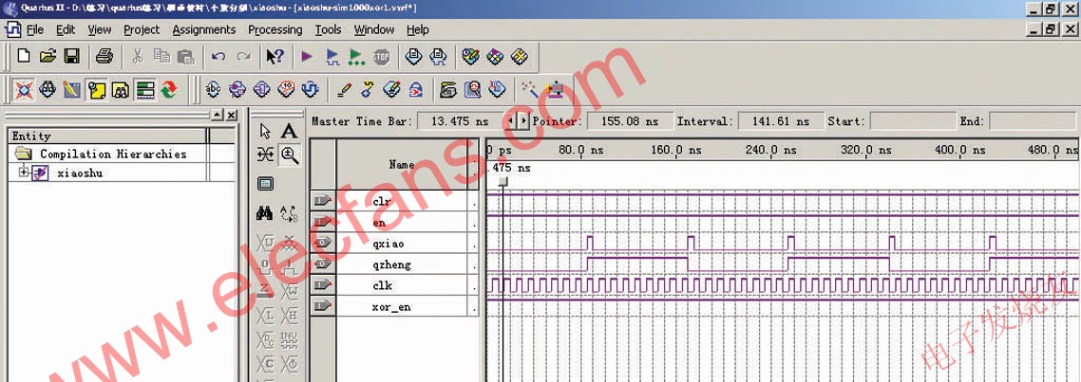
Task: Click the Print icon
Action: click(x=104, y=57)
